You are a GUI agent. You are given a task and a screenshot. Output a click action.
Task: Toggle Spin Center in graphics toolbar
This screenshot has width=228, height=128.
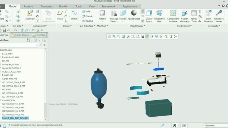[175, 36]
